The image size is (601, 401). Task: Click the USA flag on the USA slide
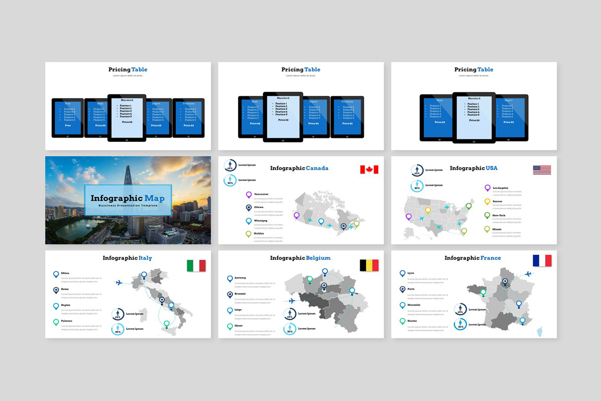tap(542, 170)
